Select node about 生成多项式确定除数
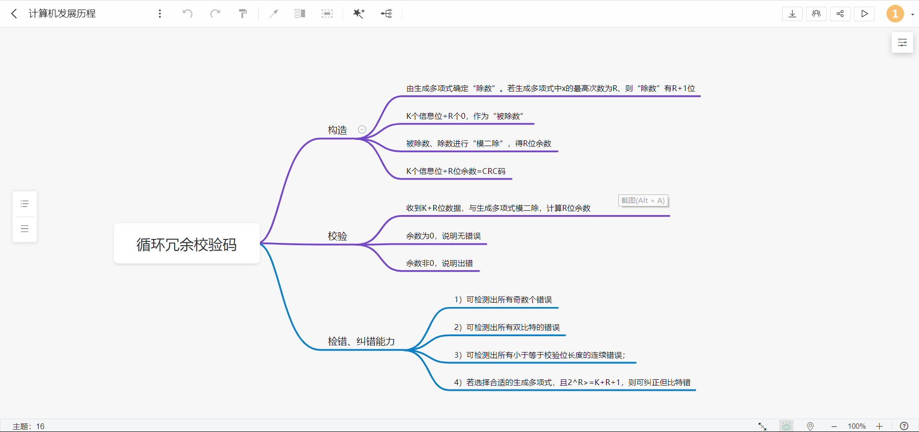Viewport: 919px width, 432px height. click(550, 89)
